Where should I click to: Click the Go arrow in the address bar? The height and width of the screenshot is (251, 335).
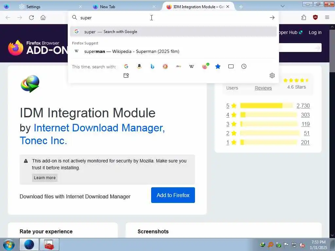pos(272,18)
